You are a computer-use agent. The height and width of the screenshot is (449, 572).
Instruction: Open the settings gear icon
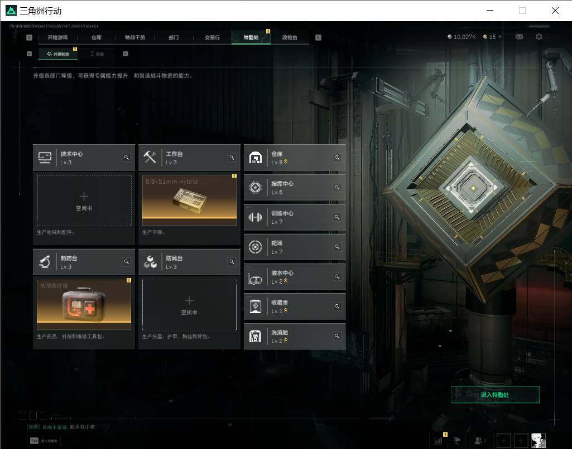coord(539,37)
